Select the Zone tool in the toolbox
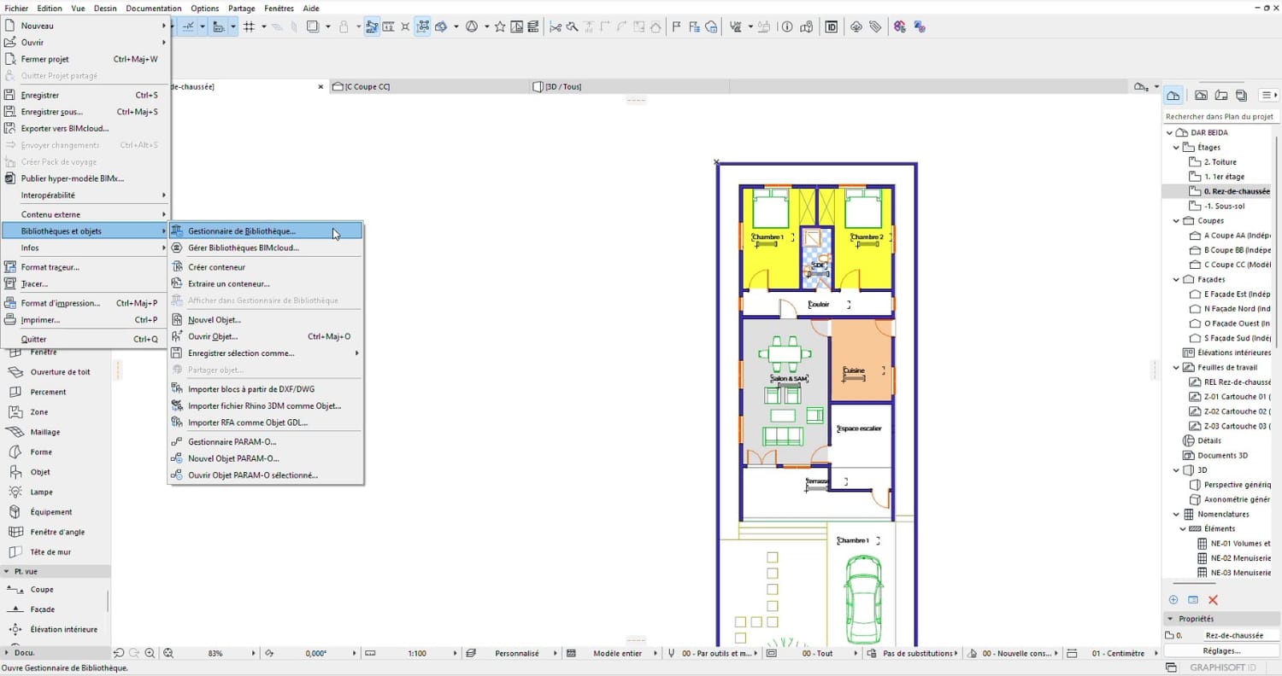1282x676 pixels. point(39,412)
